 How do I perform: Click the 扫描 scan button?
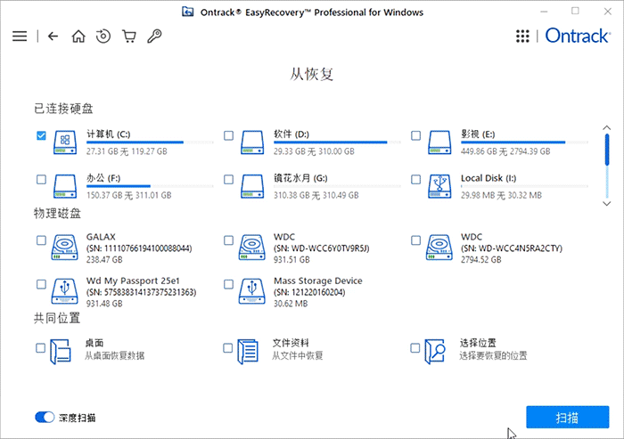tap(568, 417)
